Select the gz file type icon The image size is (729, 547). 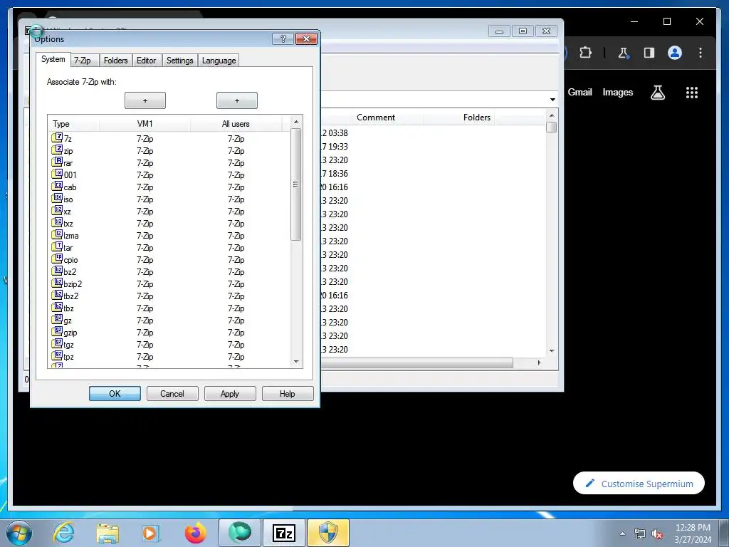click(x=57, y=319)
